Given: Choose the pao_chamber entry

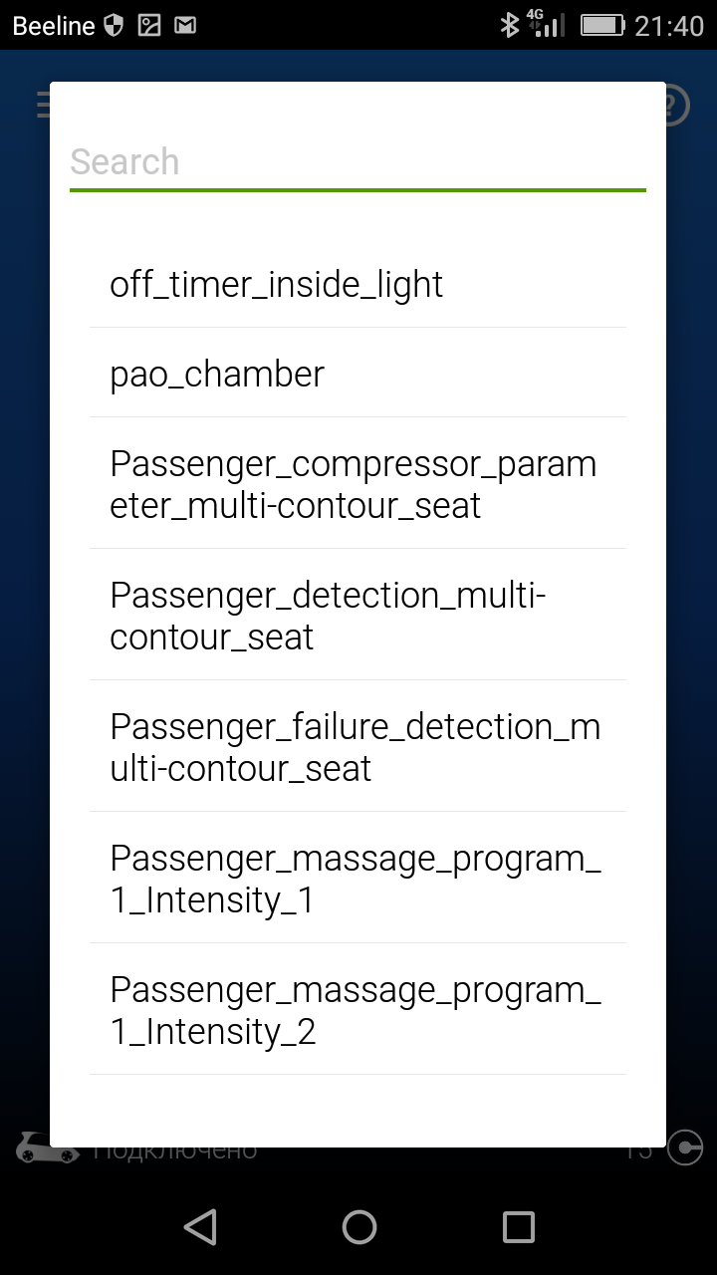Looking at the screenshot, I should tap(358, 374).
